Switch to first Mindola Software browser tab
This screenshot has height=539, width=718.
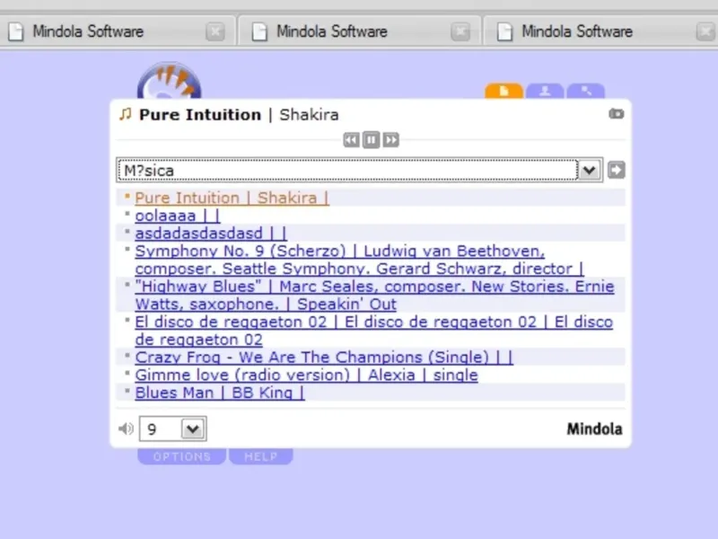[x=118, y=31]
